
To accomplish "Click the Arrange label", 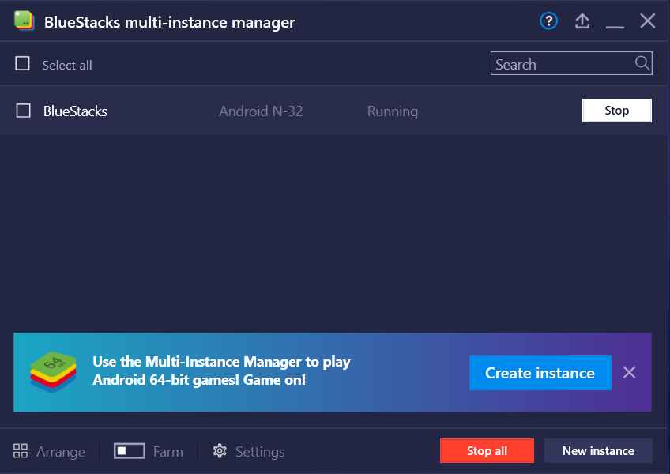I will pos(61,452).
